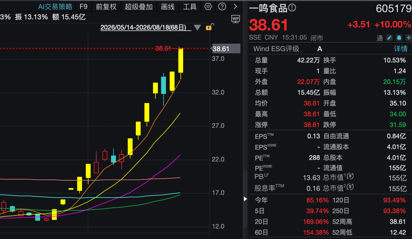This screenshot has height=239, width=412.
Task: Click the 自由流通 value 0.84亿
Action: coord(397,136)
